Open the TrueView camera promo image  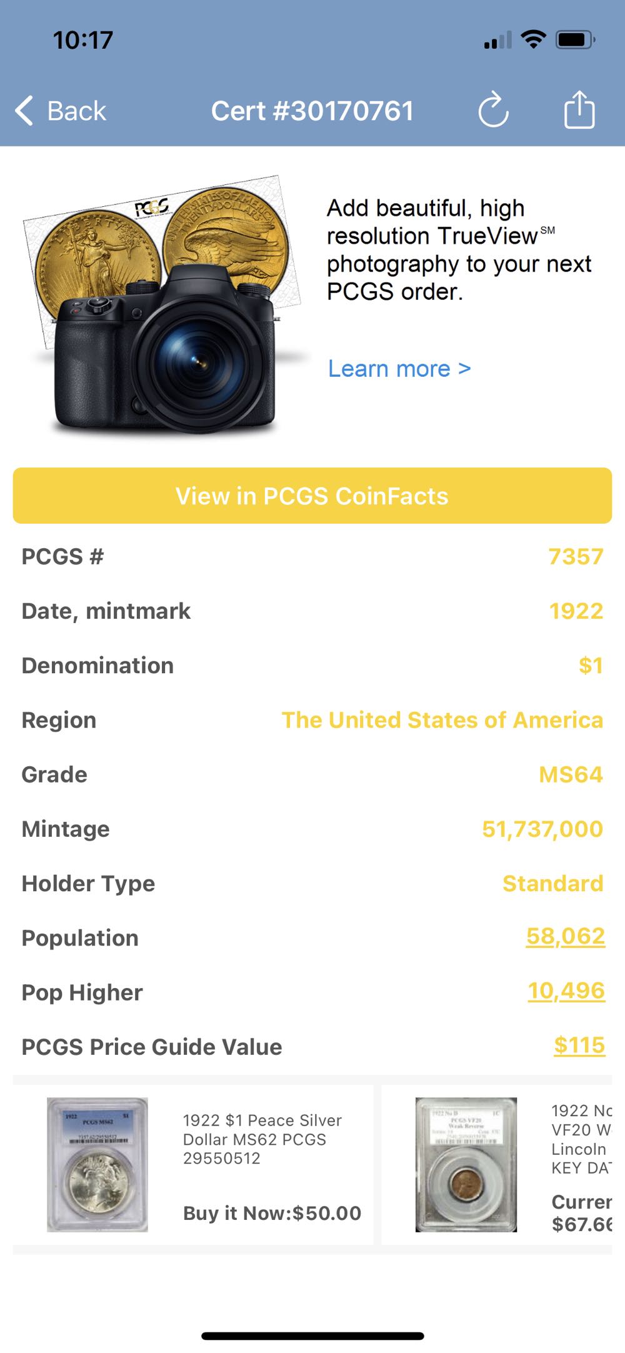[164, 306]
